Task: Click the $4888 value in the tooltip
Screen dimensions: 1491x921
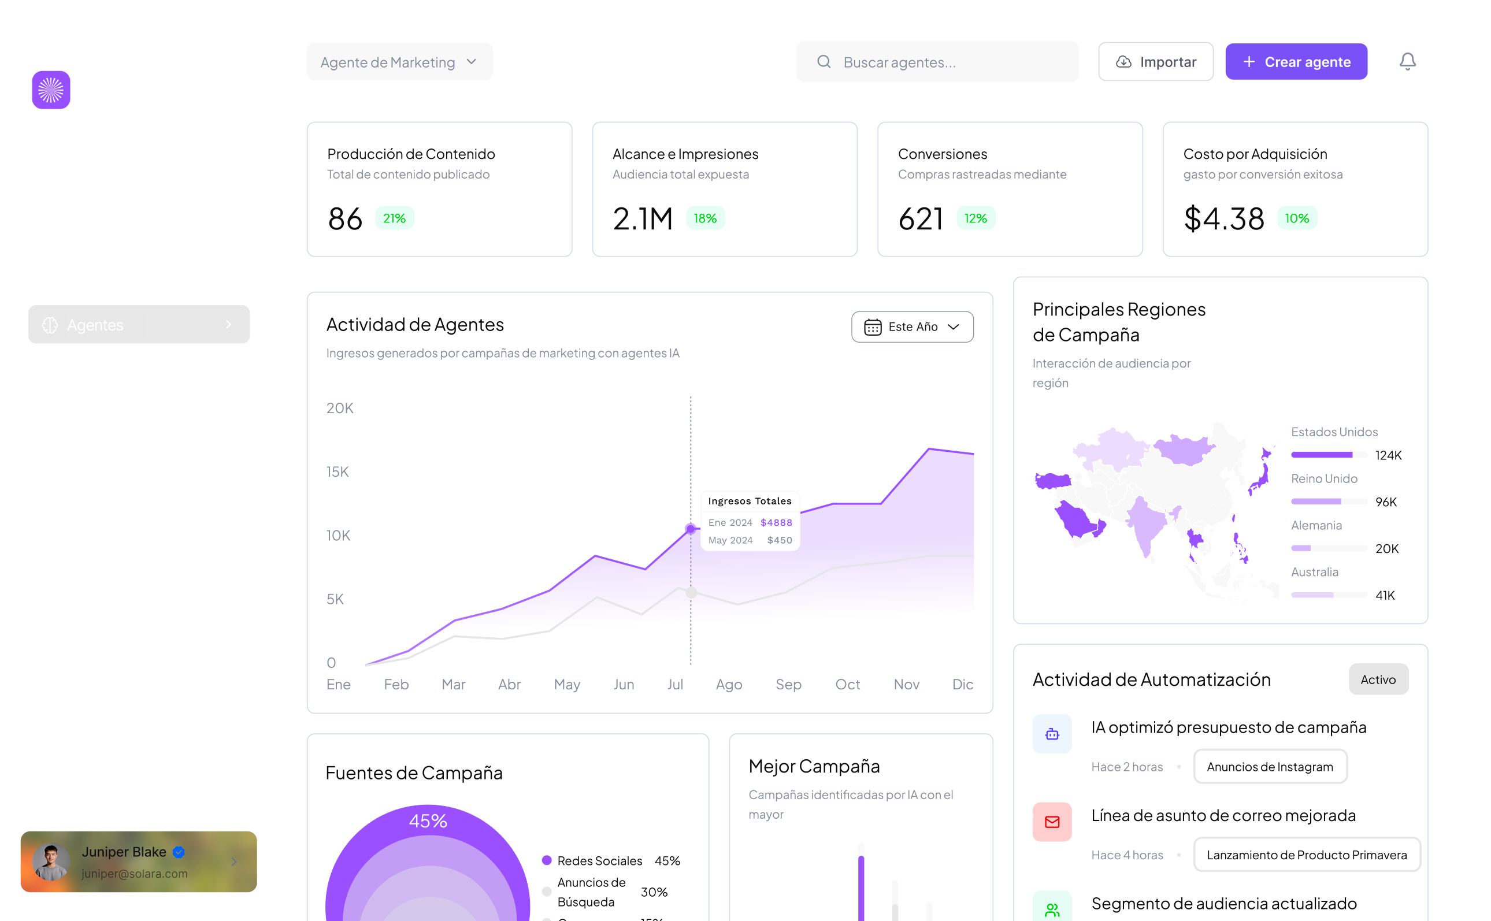Action: pos(777,523)
